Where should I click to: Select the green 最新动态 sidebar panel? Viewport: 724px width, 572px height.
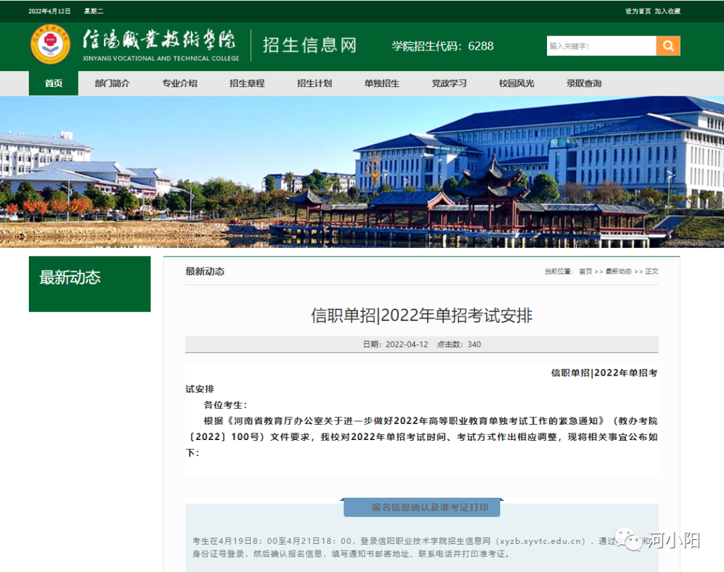[x=89, y=283]
